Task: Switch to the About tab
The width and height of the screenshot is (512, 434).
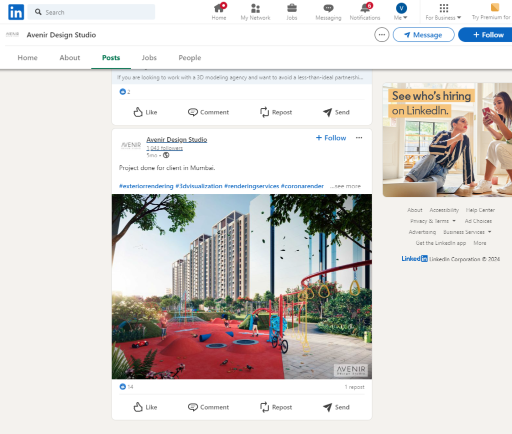Action: click(69, 58)
